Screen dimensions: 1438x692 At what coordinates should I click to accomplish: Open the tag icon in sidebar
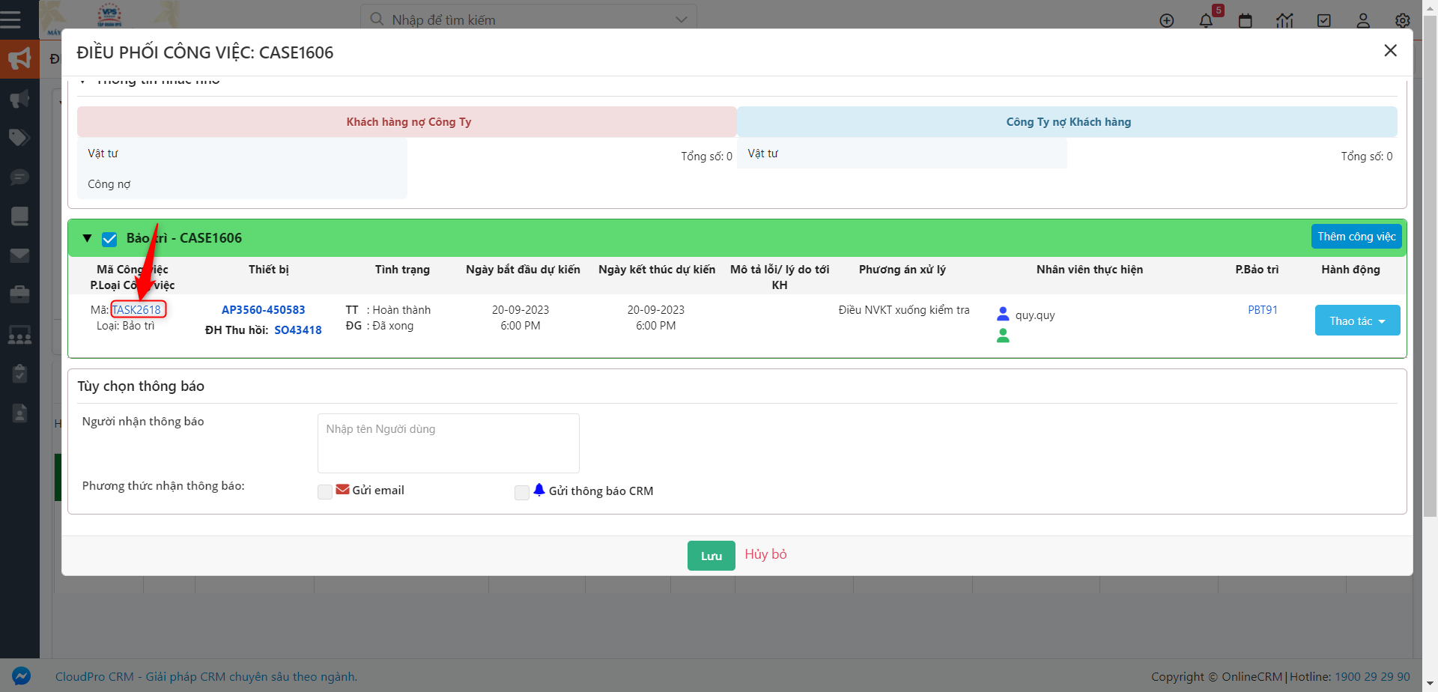[19, 138]
